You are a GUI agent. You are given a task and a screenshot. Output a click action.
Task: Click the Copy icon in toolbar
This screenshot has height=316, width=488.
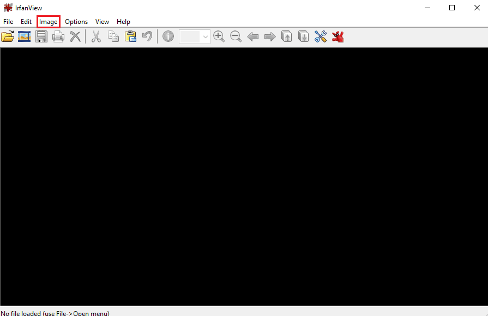pos(113,36)
